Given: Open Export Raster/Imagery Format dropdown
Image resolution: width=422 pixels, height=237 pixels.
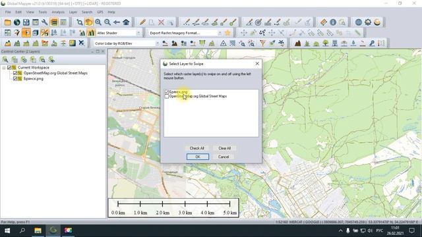Looking at the screenshot, I should pos(220,33).
